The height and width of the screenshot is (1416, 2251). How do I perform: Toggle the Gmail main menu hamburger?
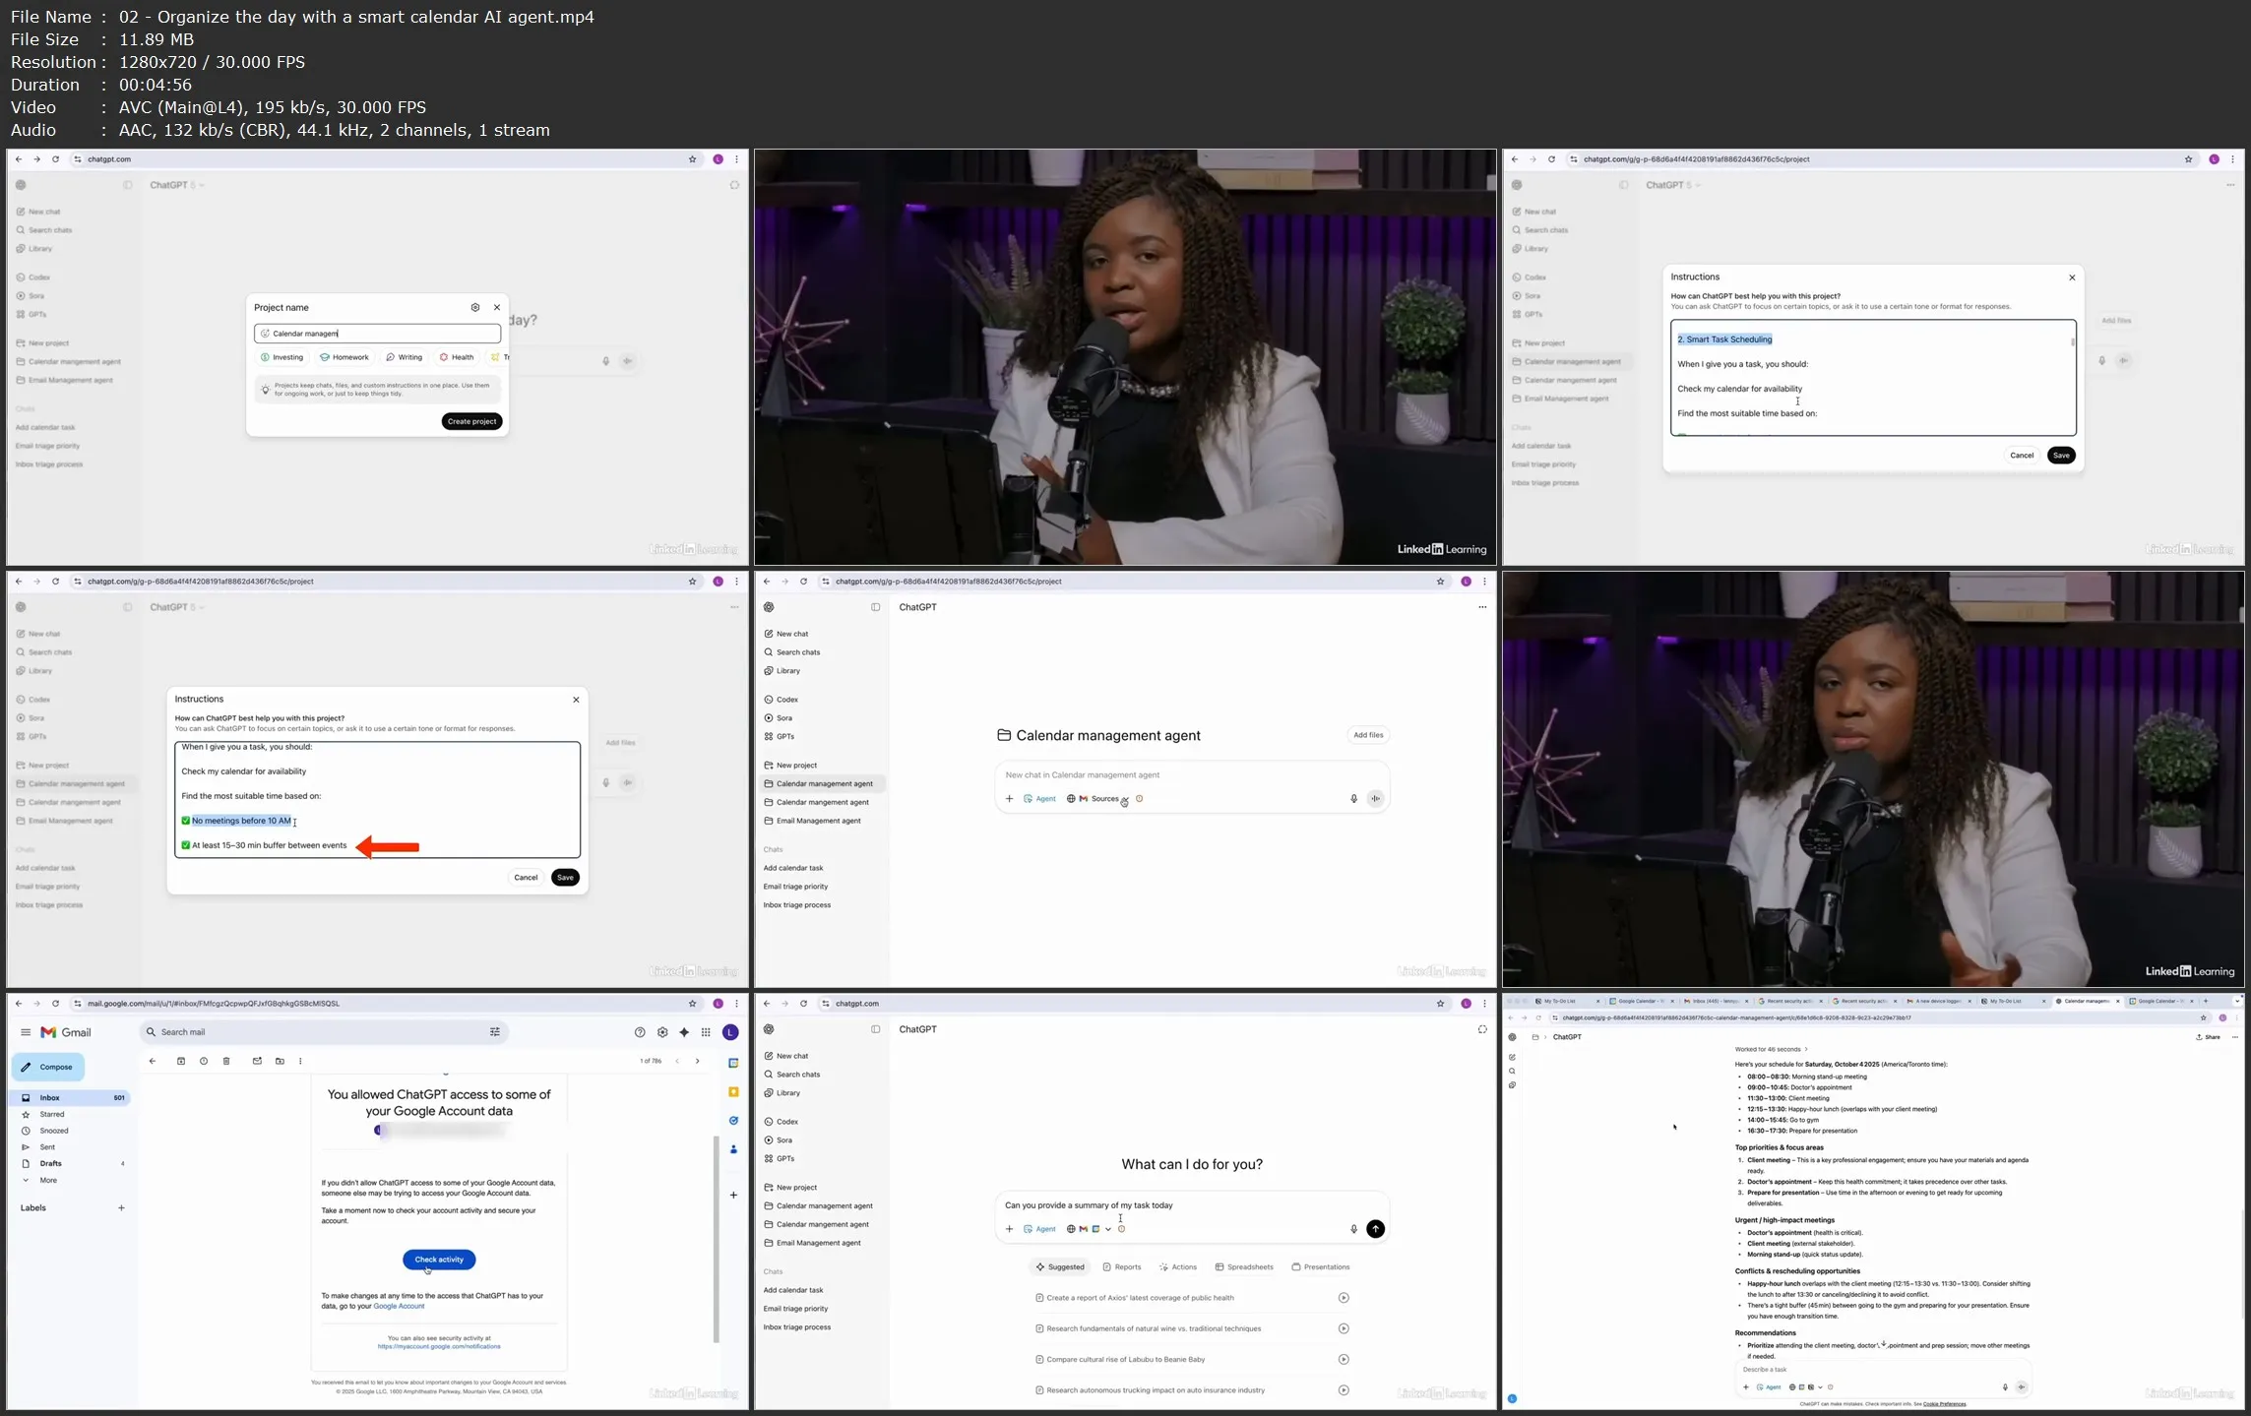(26, 1032)
